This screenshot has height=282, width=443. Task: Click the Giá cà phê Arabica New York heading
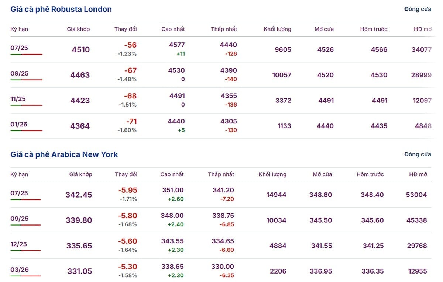[x=64, y=154]
